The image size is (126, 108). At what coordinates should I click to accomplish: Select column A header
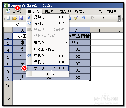click(20, 30)
